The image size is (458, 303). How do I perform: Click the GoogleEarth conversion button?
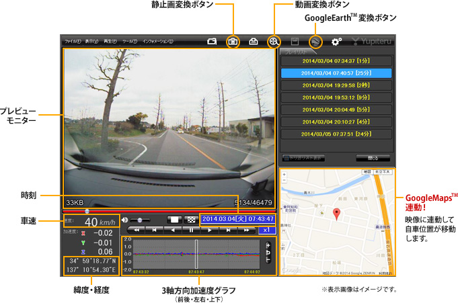316,41
